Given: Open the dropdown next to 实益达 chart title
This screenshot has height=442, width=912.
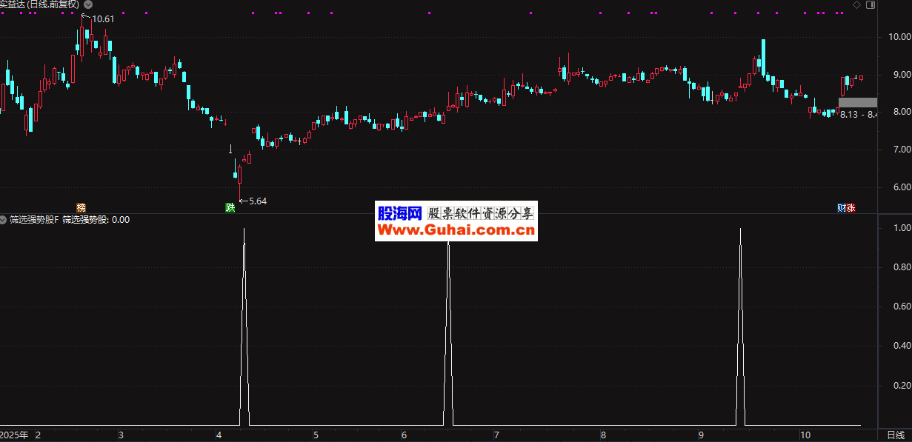Looking at the screenshot, I should point(88,4).
